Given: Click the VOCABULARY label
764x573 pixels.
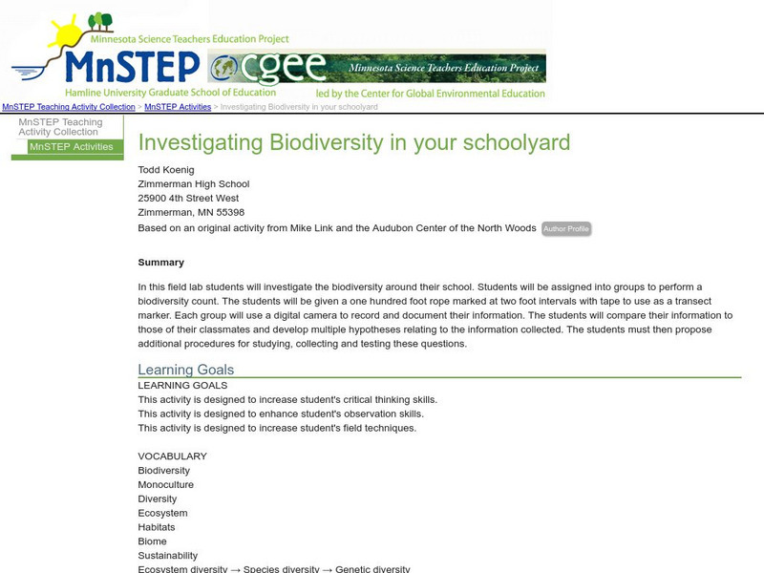Looking at the screenshot, I should (172, 456).
